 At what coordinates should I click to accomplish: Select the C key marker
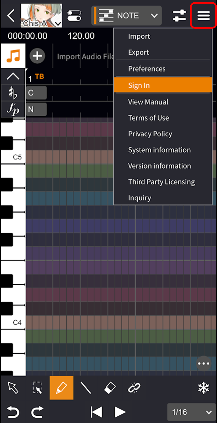(x=36, y=93)
